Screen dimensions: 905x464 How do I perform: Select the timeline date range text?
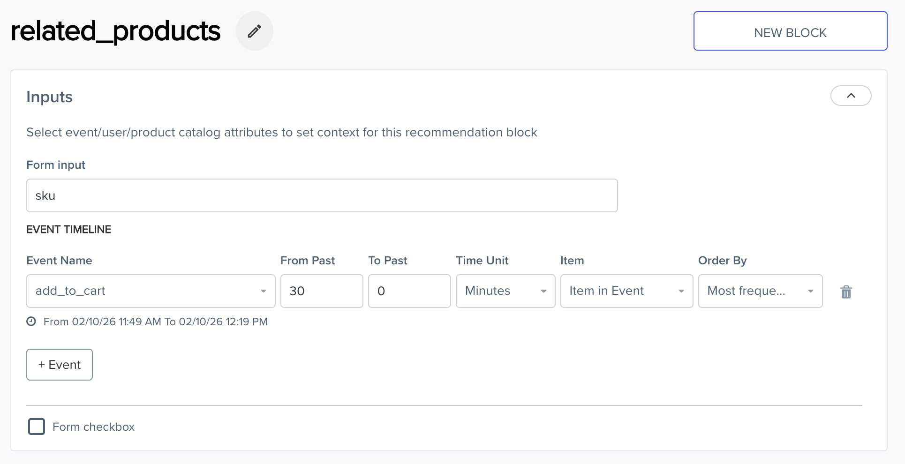[156, 322]
